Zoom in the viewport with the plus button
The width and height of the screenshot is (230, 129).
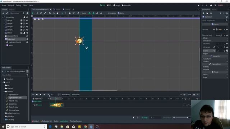(x=42, y=19)
